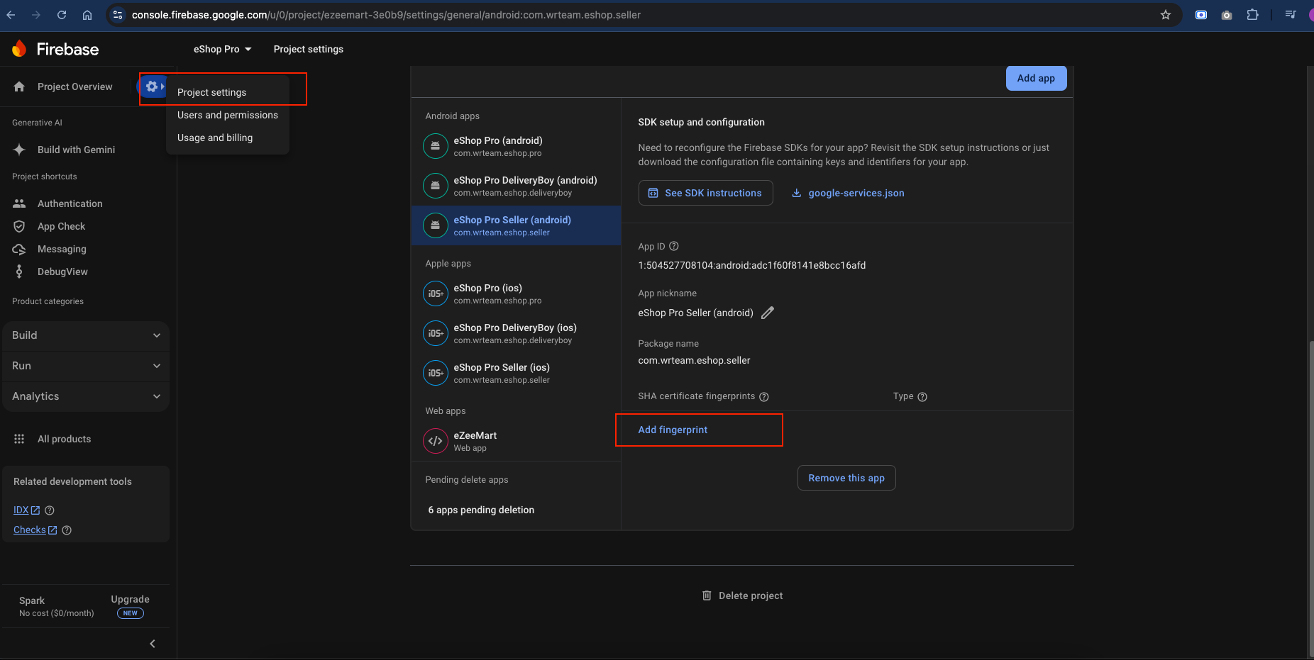The width and height of the screenshot is (1314, 660).
Task: Click the Add app button
Action: 1036,78
